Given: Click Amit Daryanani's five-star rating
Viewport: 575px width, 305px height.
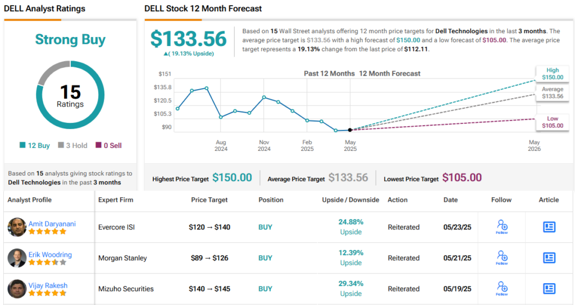Looking at the screenshot, I should pos(47,232).
